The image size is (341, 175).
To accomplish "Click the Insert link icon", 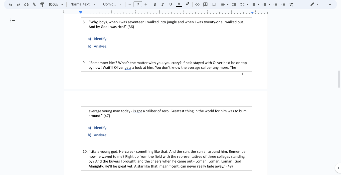I will pyautogui.click(x=197, y=4).
